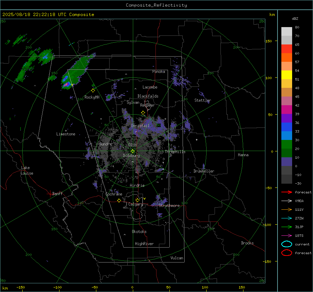Viewport: 313px width, 292px height.
Task: Click the red cross marker beside Banff
Action: 49,194
